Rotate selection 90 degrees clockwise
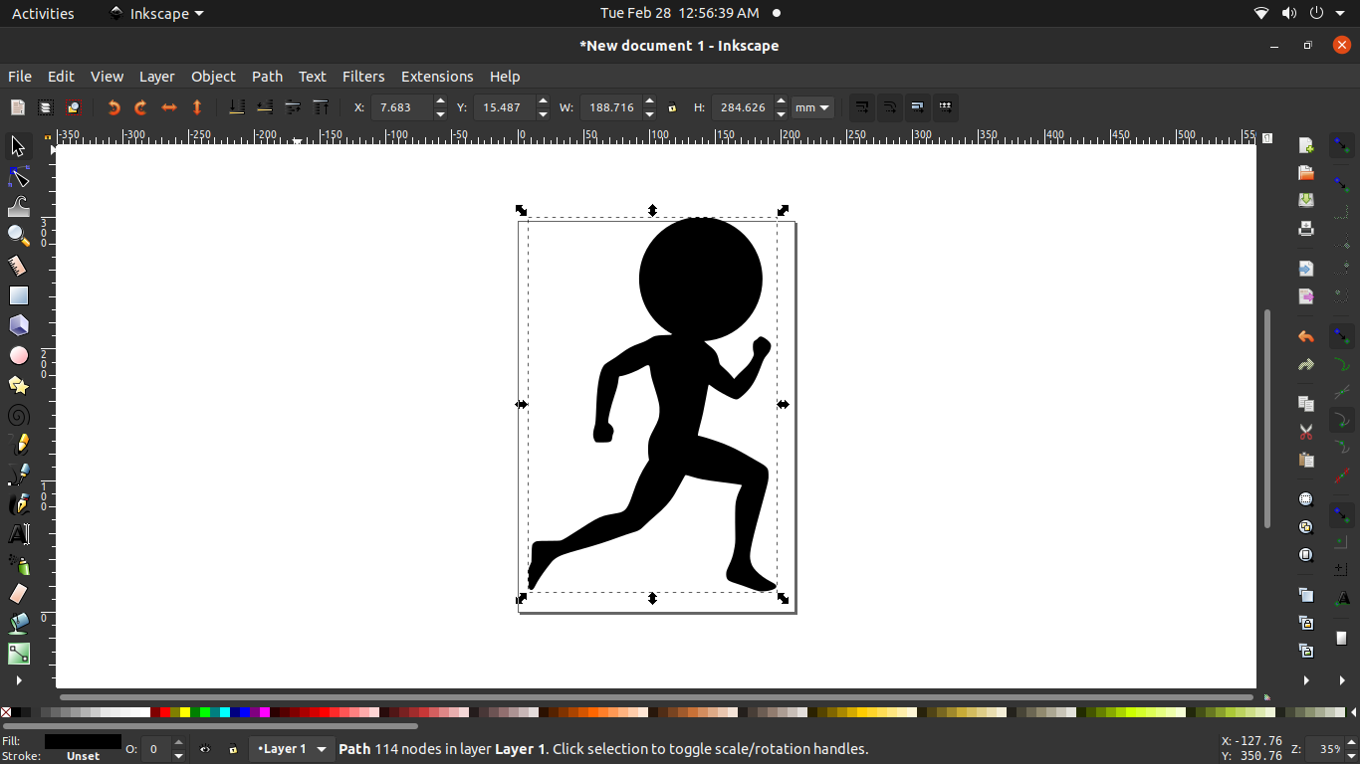 coord(140,107)
